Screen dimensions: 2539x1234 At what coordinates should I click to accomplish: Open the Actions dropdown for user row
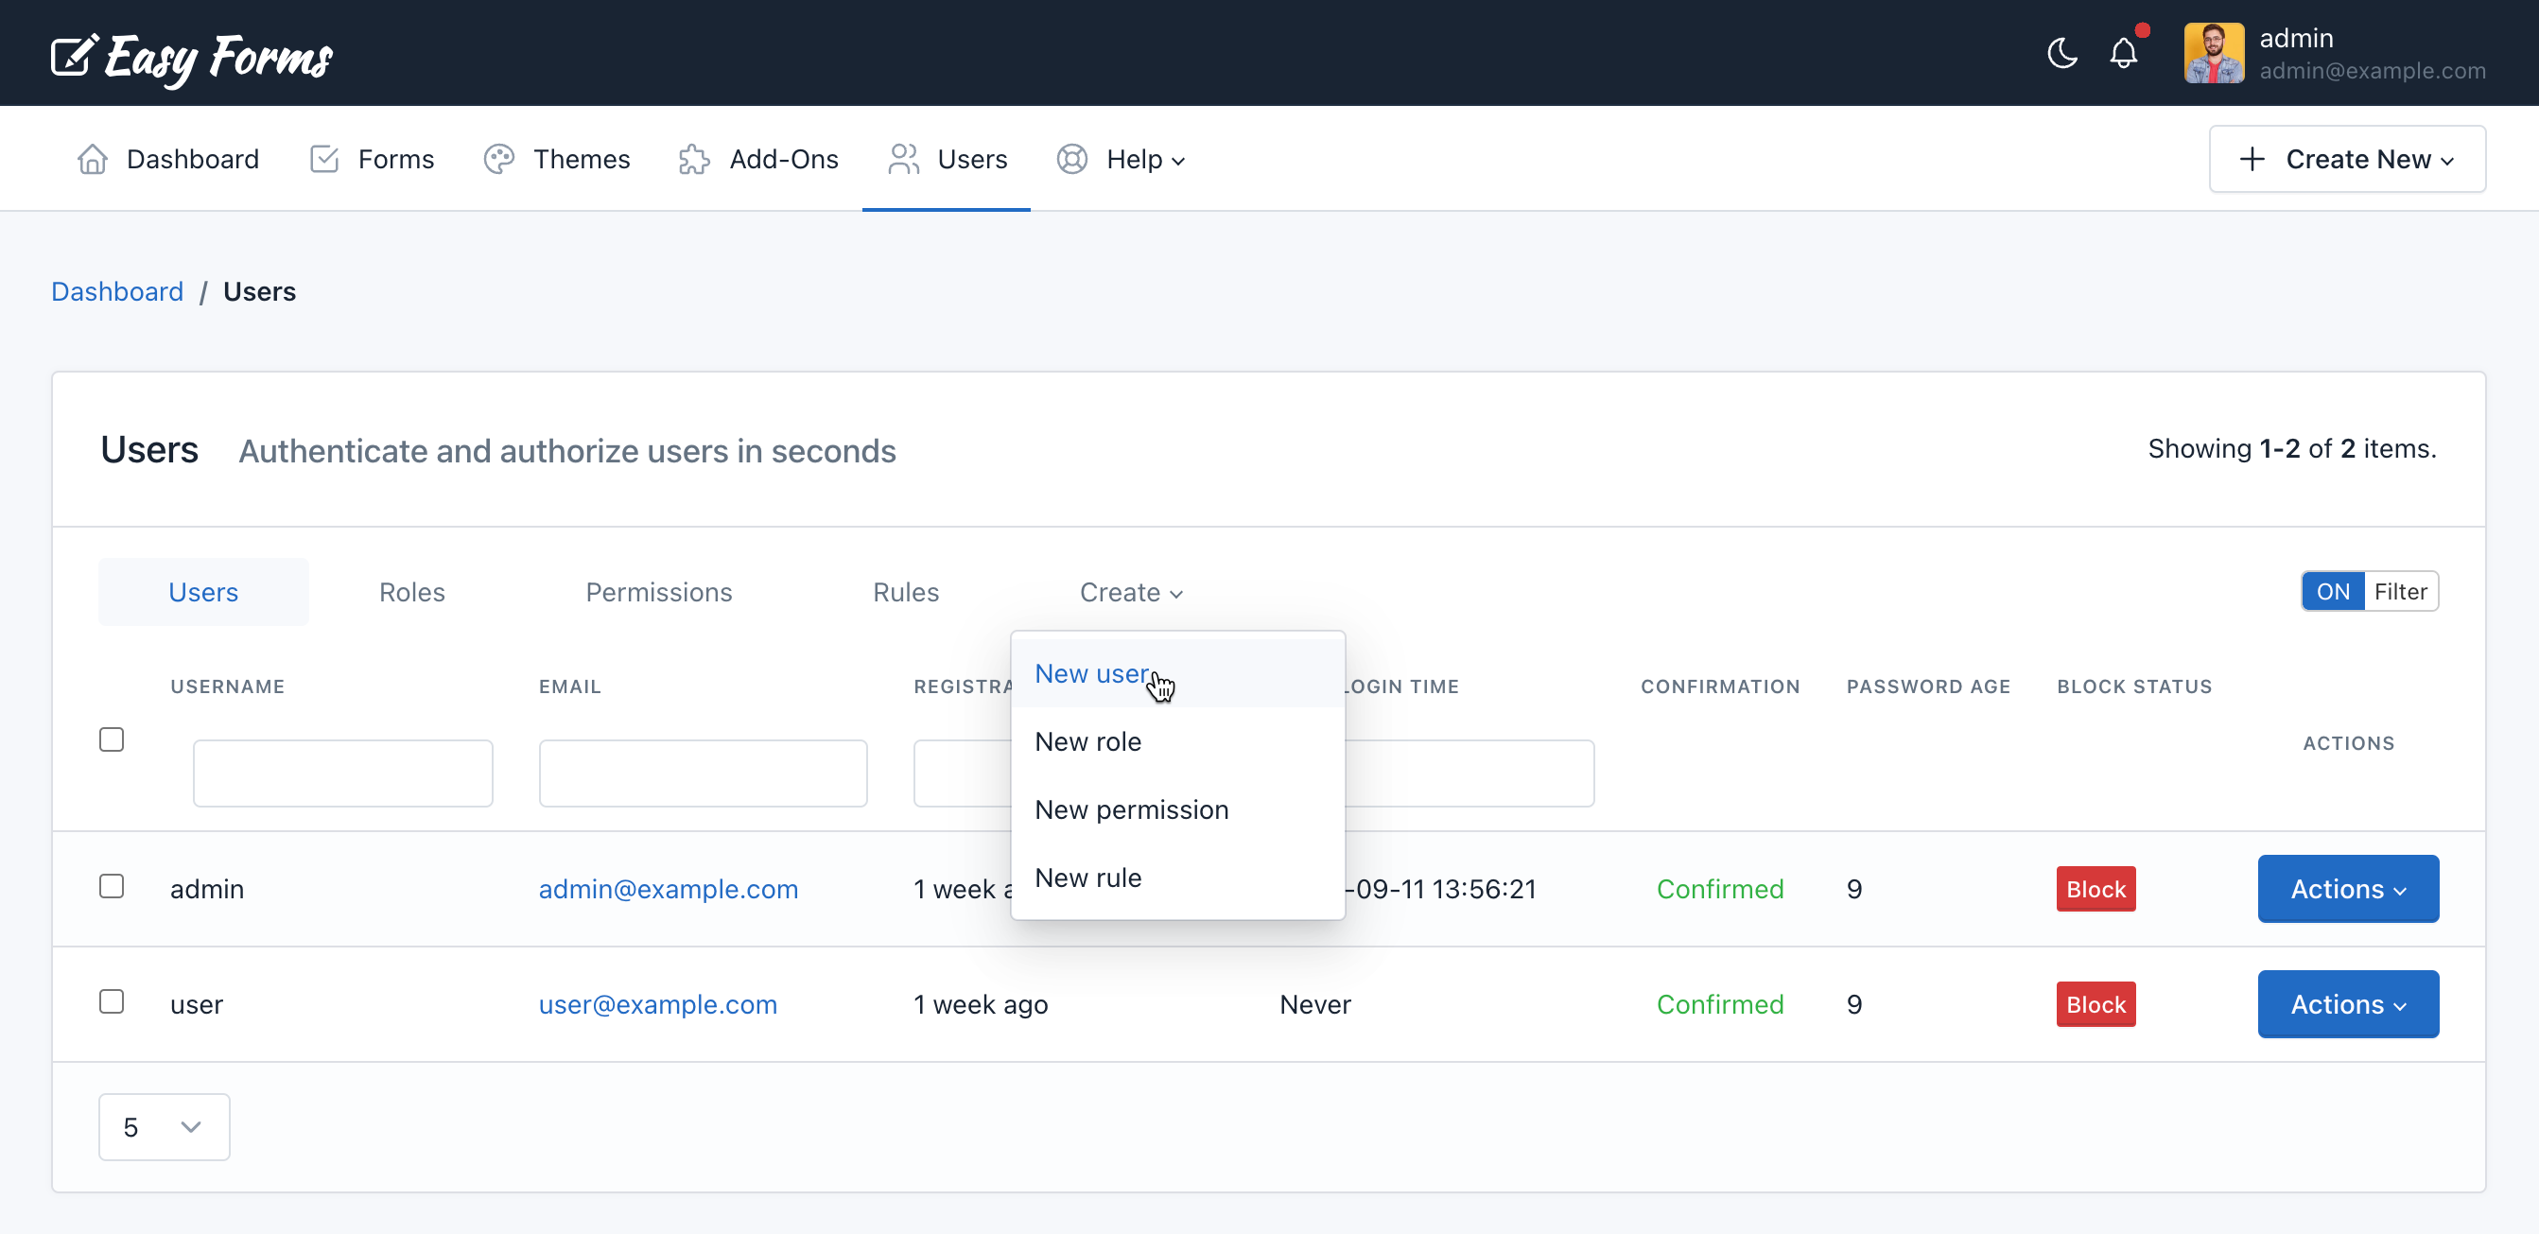(2347, 1003)
